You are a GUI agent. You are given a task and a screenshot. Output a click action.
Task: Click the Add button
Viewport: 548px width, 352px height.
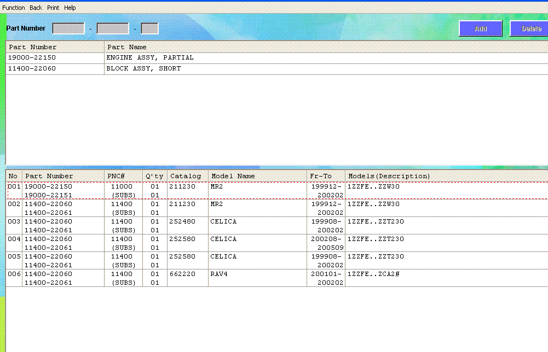[480, 28]
